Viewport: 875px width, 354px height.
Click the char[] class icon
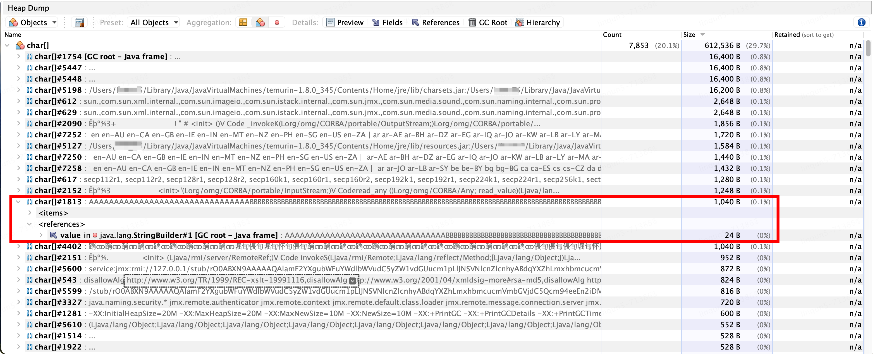(x=20, y=45)
